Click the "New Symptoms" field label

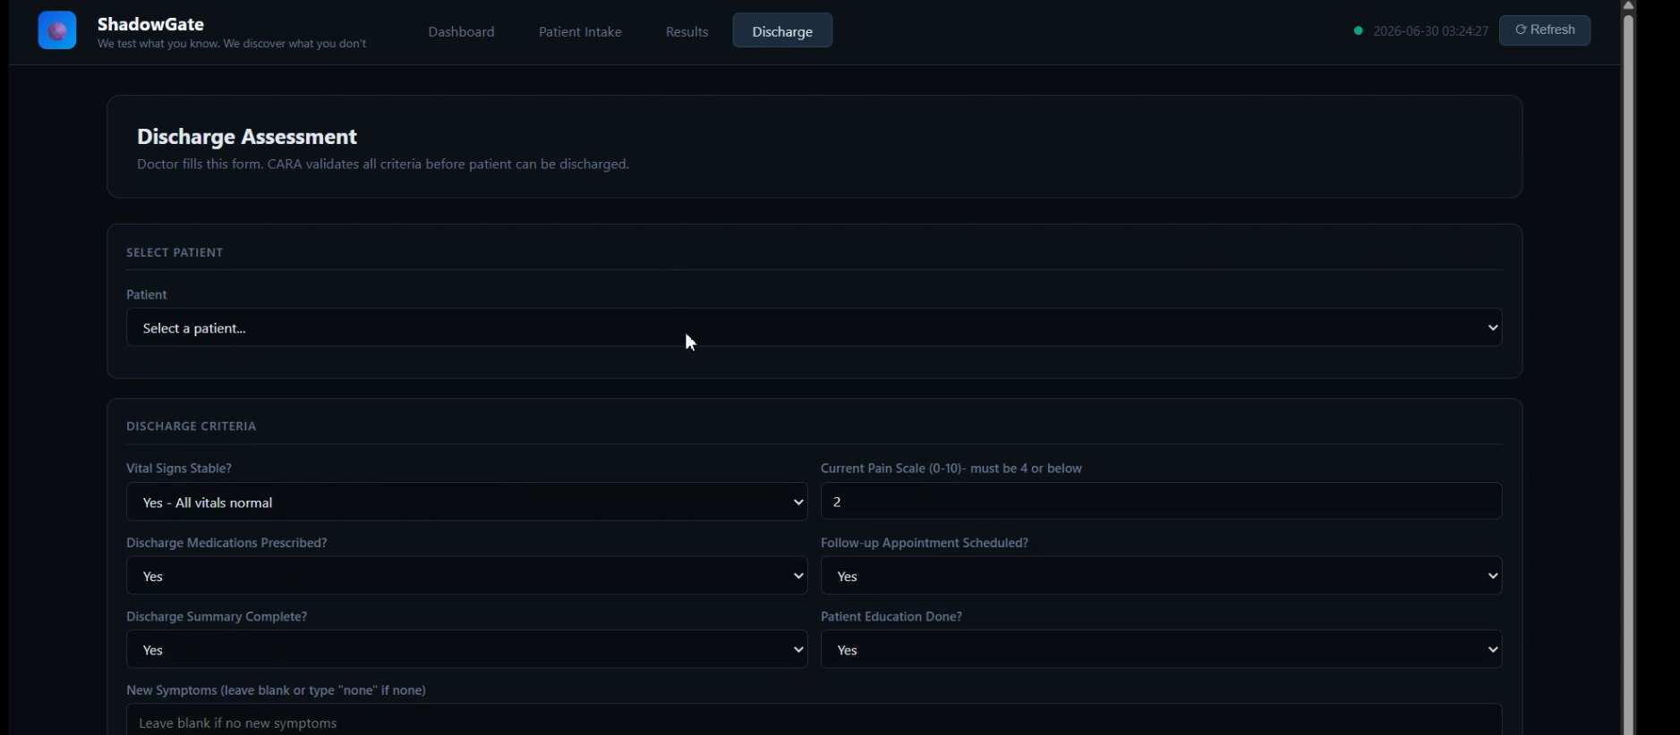276,689
